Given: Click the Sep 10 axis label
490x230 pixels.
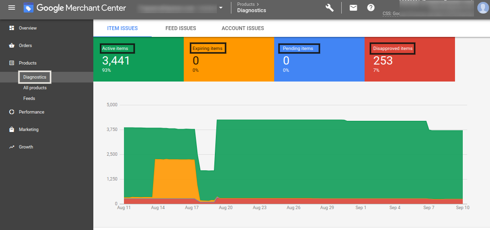Looking at the screenshot, I should [x=462, y=208].
